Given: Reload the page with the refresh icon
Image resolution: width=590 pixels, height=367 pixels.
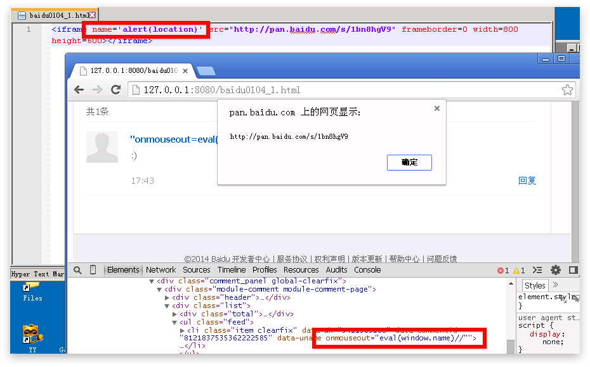Looking at the screenshot, I should click(116, 89).
